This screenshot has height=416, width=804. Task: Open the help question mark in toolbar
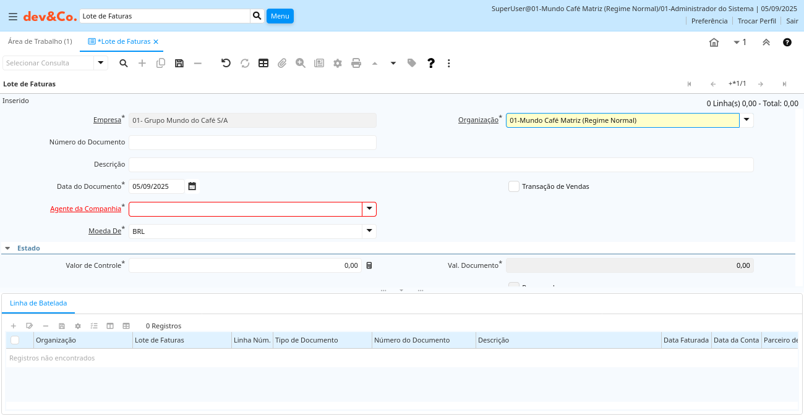[431, 63]
